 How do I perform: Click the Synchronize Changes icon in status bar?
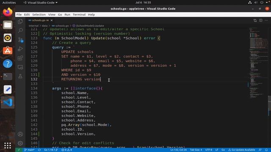click(x=39, y=150)
